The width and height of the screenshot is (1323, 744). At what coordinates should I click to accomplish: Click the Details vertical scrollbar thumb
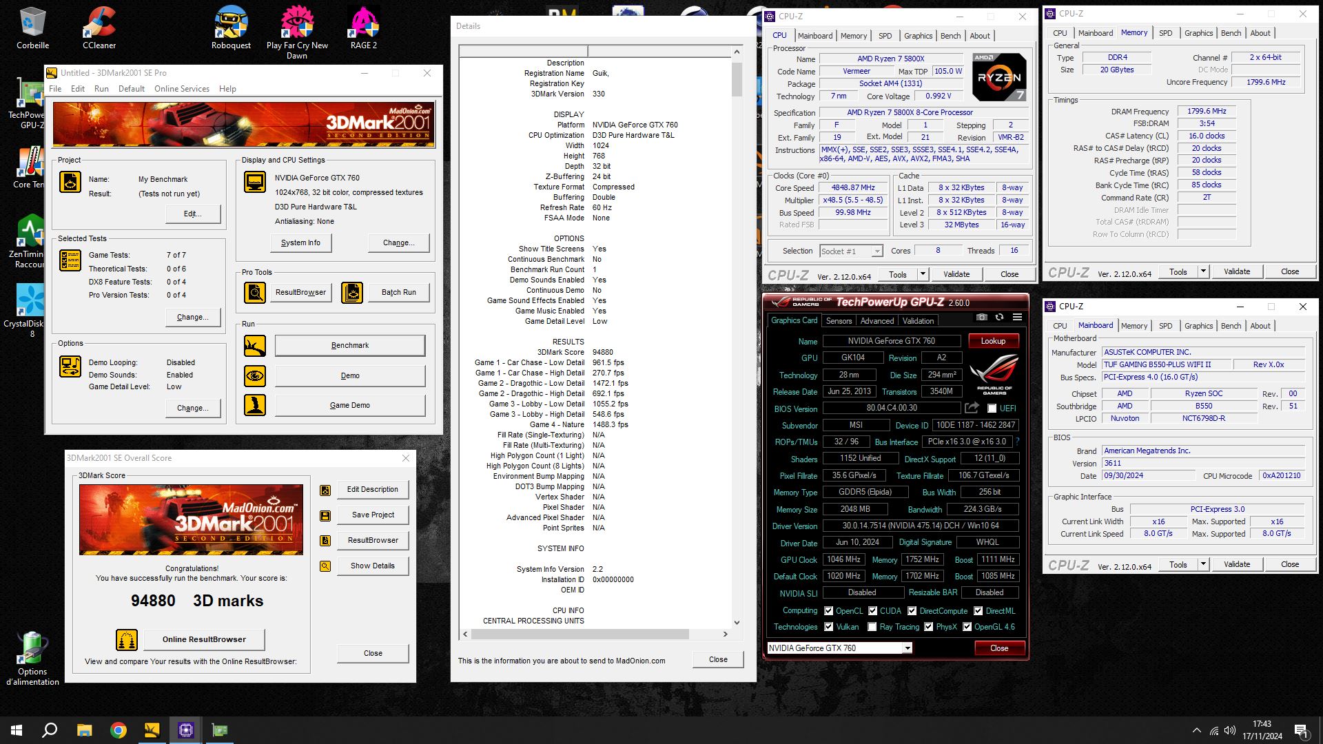(737, 80)
